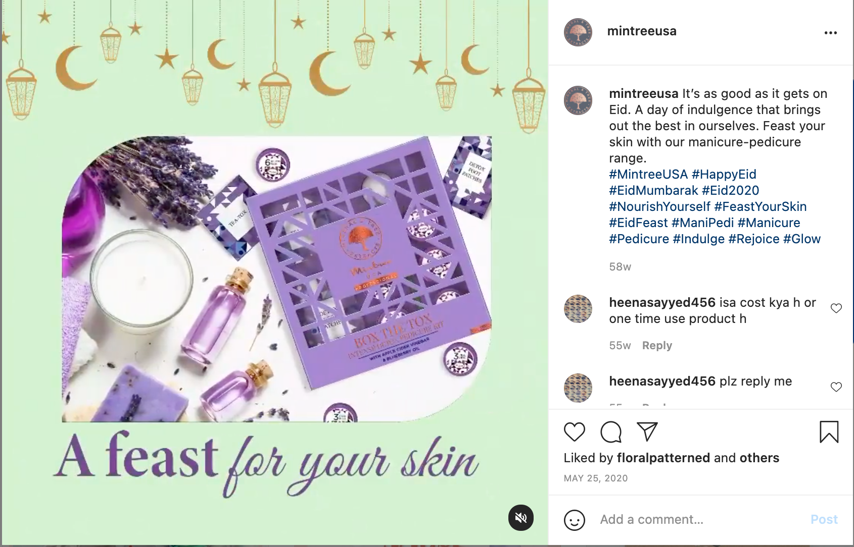Open the #ManiPedi hashtag link
Screen dimensions: 854x547
[x=702, y=223]
